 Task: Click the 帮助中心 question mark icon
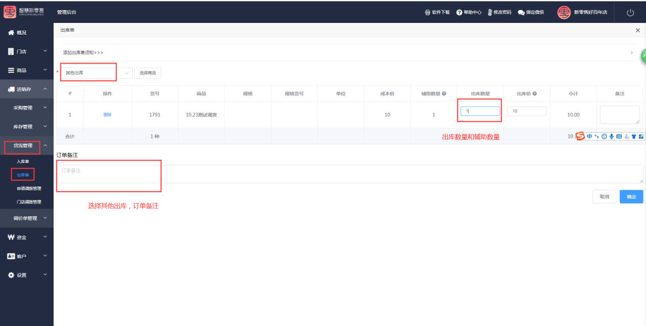click(459, 12)
